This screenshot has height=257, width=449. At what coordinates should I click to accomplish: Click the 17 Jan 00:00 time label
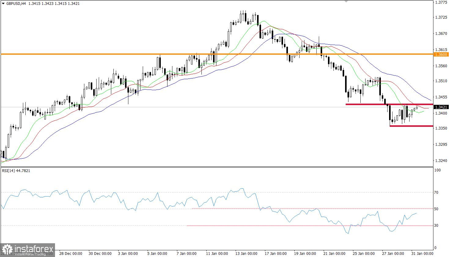tap(275, 253)
